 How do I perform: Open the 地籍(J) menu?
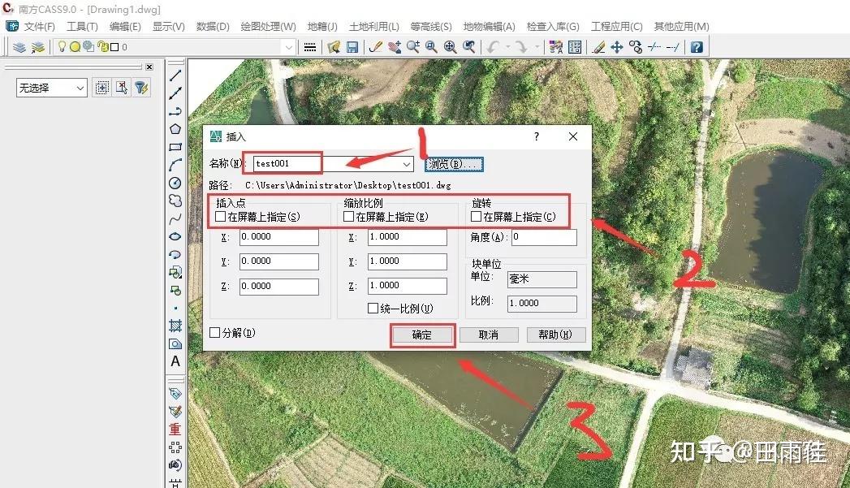click(x=322, y=27)
